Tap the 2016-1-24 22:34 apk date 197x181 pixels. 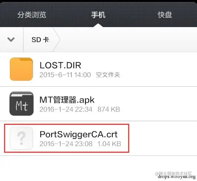click(66, 109)
